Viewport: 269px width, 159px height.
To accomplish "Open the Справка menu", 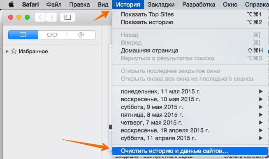I will [257, 5].
